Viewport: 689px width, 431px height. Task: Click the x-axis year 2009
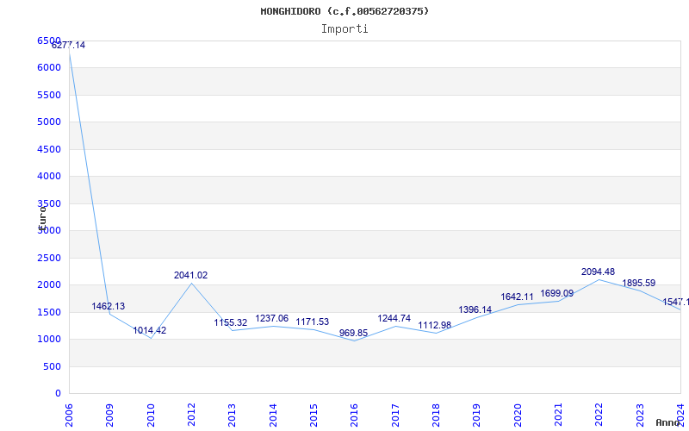click(109, 415)
